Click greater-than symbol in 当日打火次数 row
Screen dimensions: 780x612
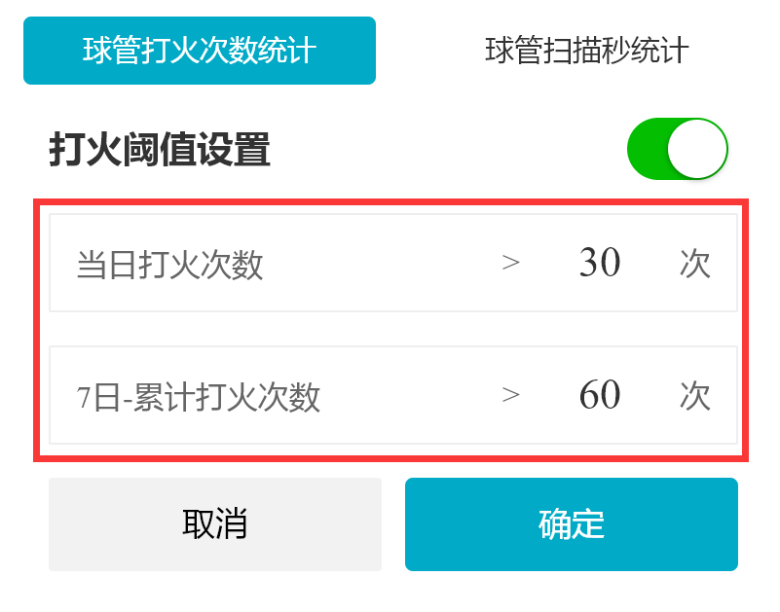pos(511,263)
